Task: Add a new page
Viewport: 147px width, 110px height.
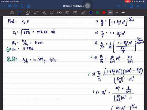Action: [131, 6]
